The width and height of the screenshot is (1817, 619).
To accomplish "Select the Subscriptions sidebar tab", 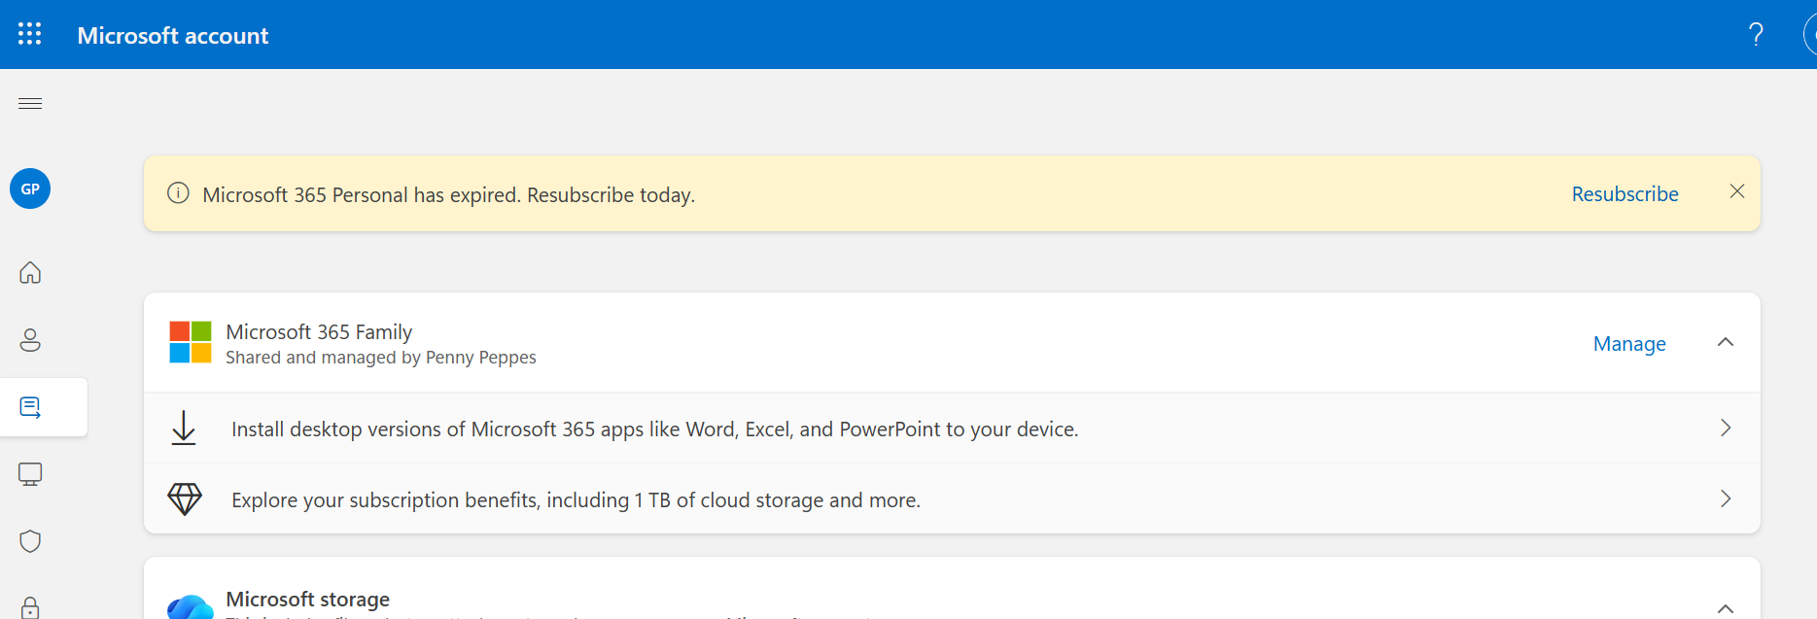I will 30,407.
